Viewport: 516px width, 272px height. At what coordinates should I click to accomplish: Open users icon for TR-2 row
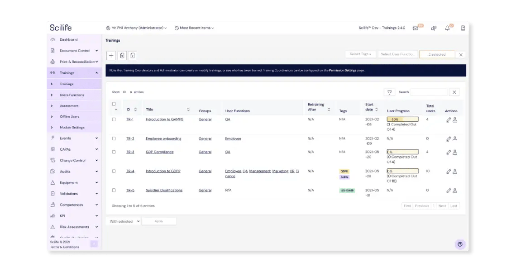[455, 139]
